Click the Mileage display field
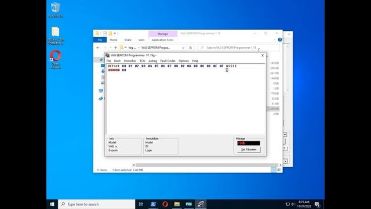This screenshot has width=371, height=209. click(x=249, y=143)
